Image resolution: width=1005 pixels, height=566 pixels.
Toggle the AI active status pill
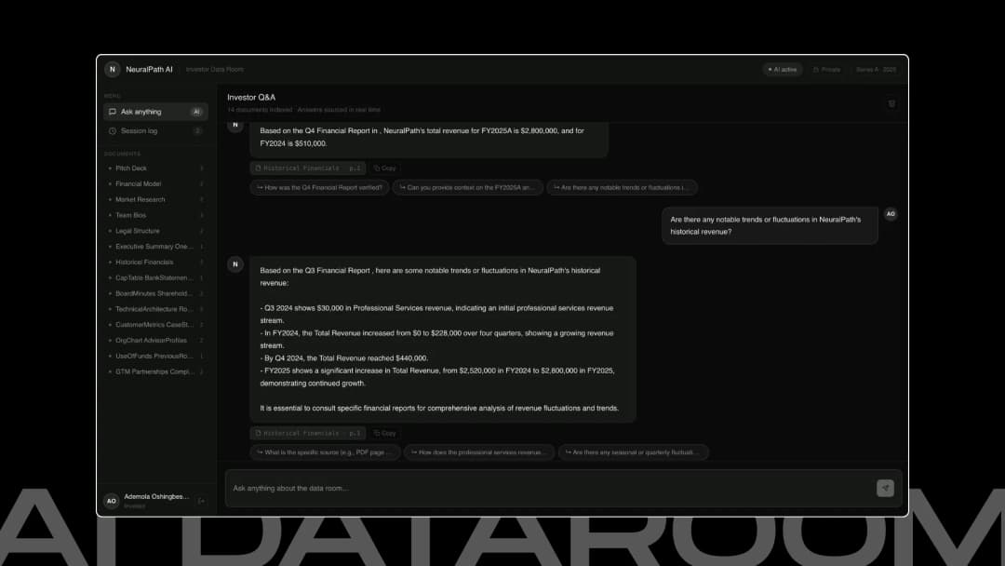(x=782, y=69)
